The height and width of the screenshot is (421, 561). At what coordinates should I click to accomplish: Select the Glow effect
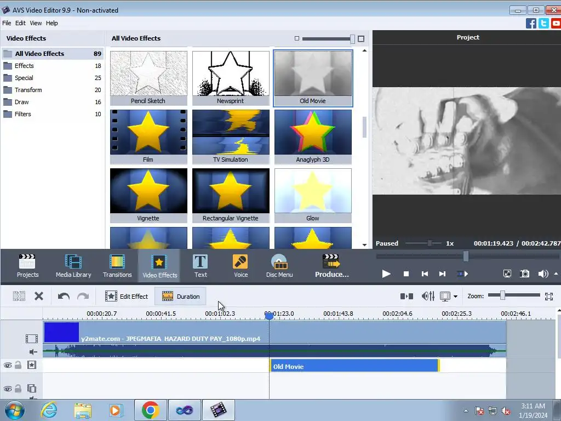coord(313,196)
